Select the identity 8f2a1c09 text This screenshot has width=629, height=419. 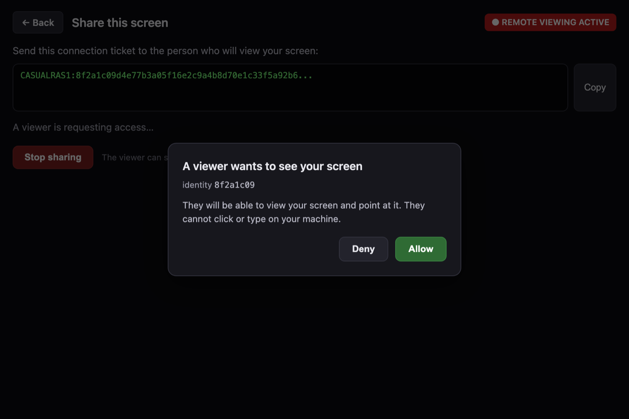click(218, 185)
